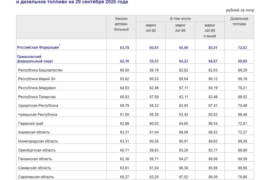This screenshot has width=270, height=180.
Task: Click the Бензин автомобильный column header
Action: pyautogui.click(x=121, y=24)
